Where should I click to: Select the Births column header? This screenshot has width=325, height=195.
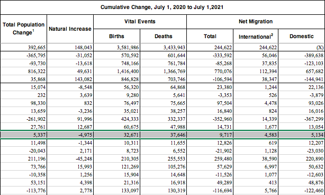116,36
